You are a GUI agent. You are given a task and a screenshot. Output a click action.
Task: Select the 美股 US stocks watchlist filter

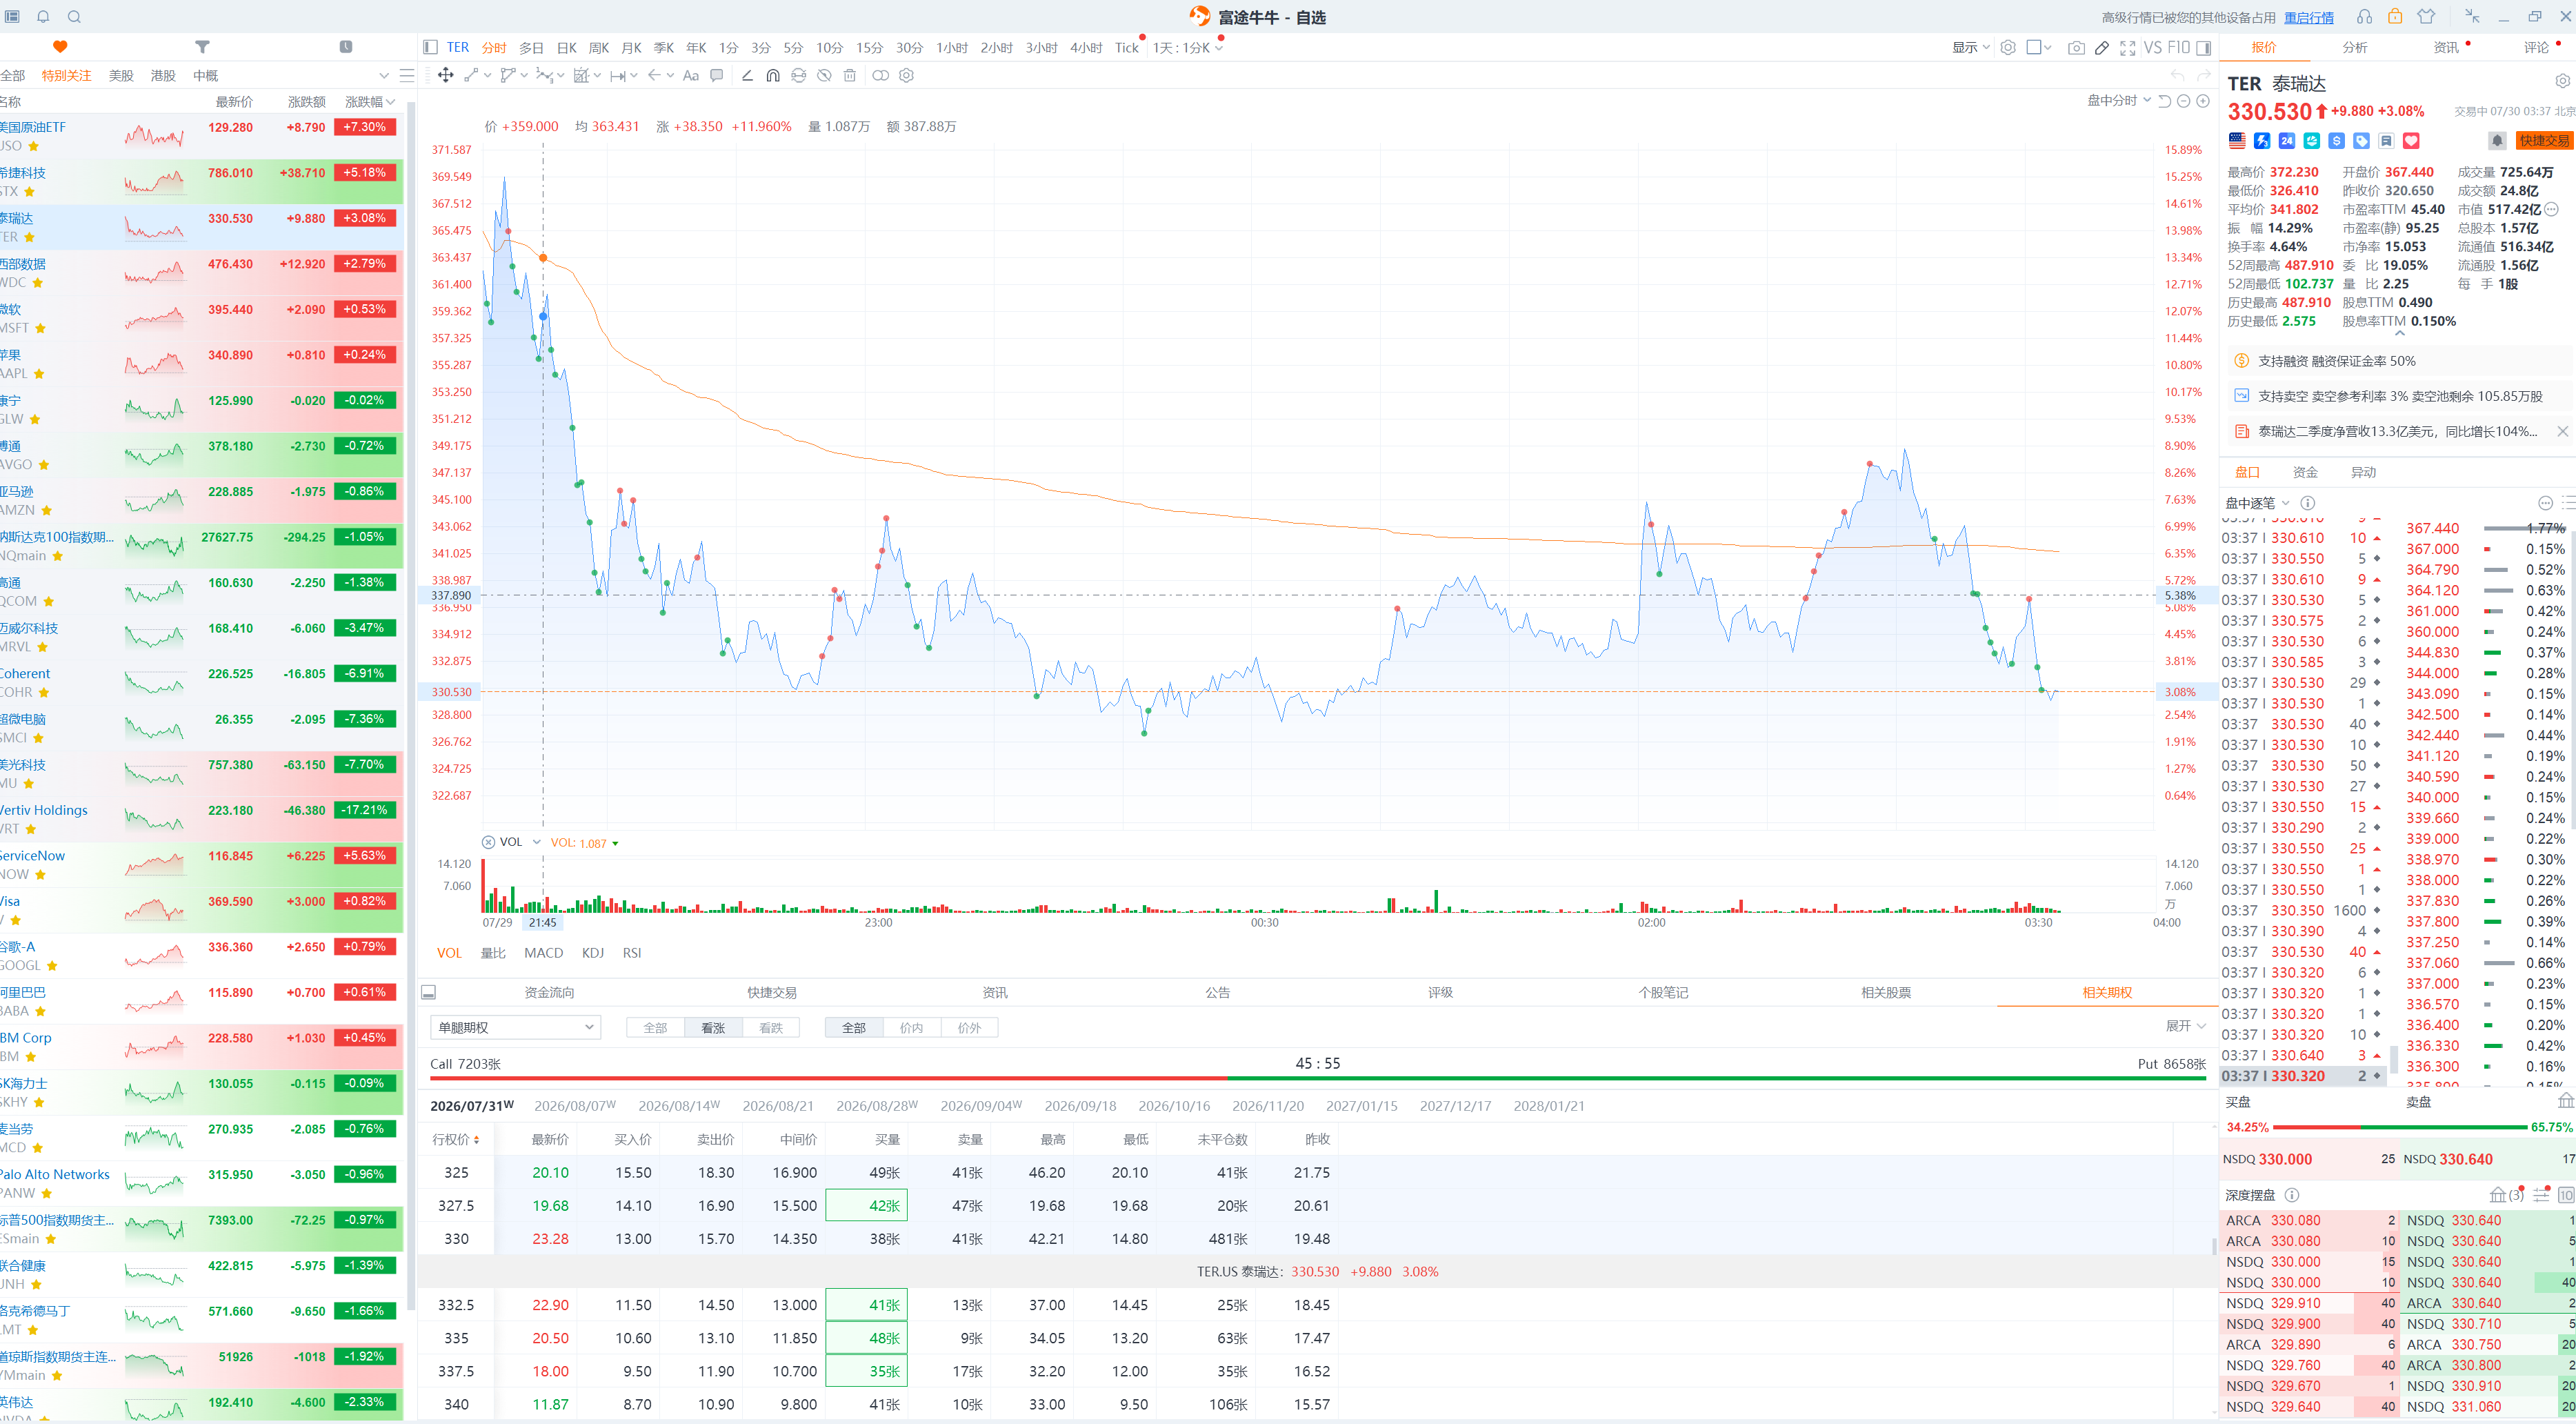coord(121,75)
